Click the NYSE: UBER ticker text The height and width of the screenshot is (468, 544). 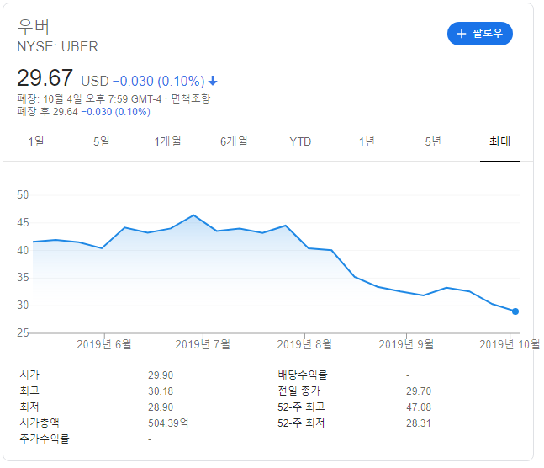pyautogui.click(x=57, y=46)
